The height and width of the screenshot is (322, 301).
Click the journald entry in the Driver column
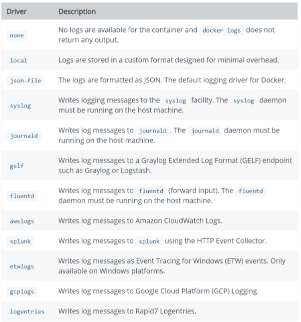(24, 135)
